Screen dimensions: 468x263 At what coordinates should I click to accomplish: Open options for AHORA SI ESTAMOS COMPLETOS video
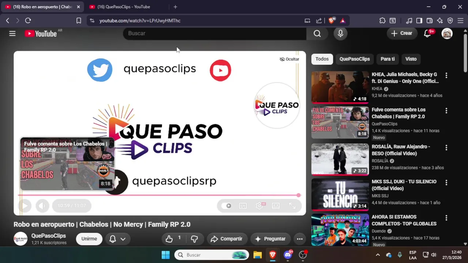[446, 218]
